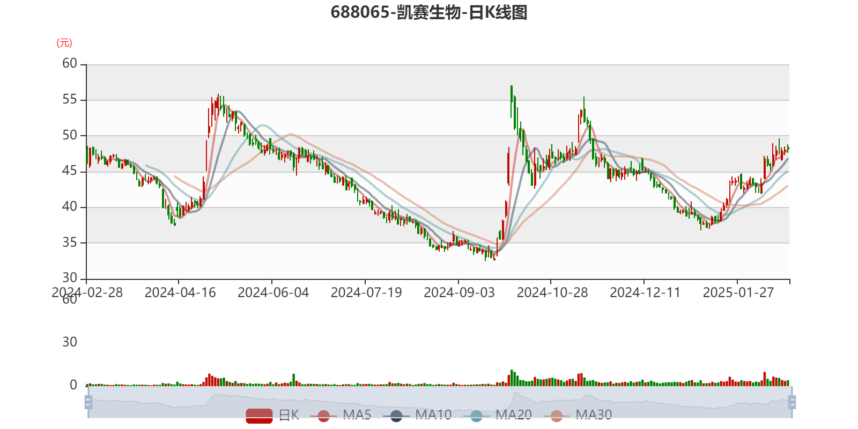Select the 2024-02-28 date axis label

click(x=87, y=293)
